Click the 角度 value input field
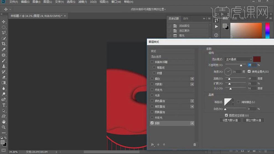 pos(237,72)
